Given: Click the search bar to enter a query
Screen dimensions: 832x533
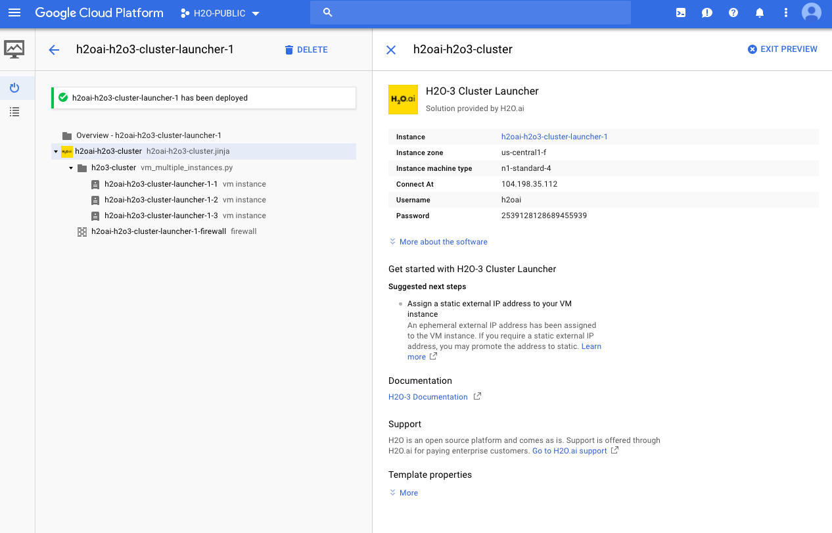Looking at the screenshot, I should pyautogui.click(x=470, y=12).
